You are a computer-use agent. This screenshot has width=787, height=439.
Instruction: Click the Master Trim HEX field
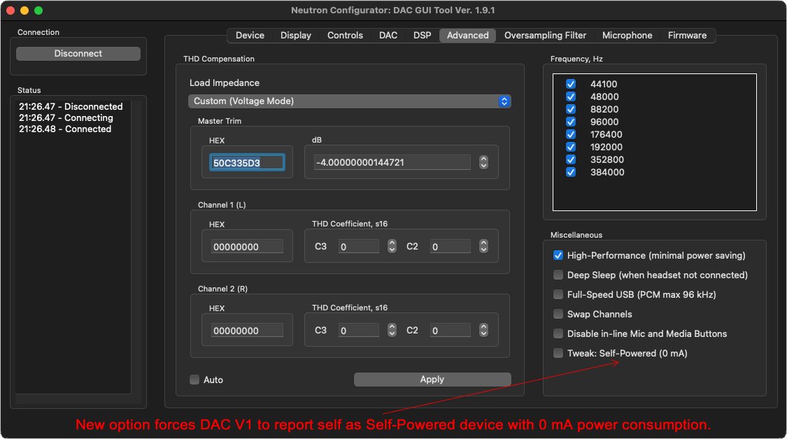tap(247, 163)
